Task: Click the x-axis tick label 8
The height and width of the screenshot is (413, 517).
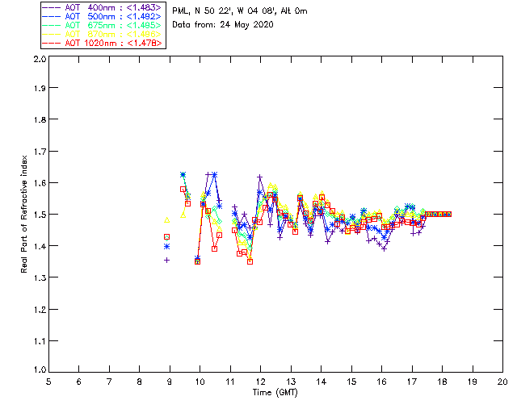Action: (x=140, y=382)
